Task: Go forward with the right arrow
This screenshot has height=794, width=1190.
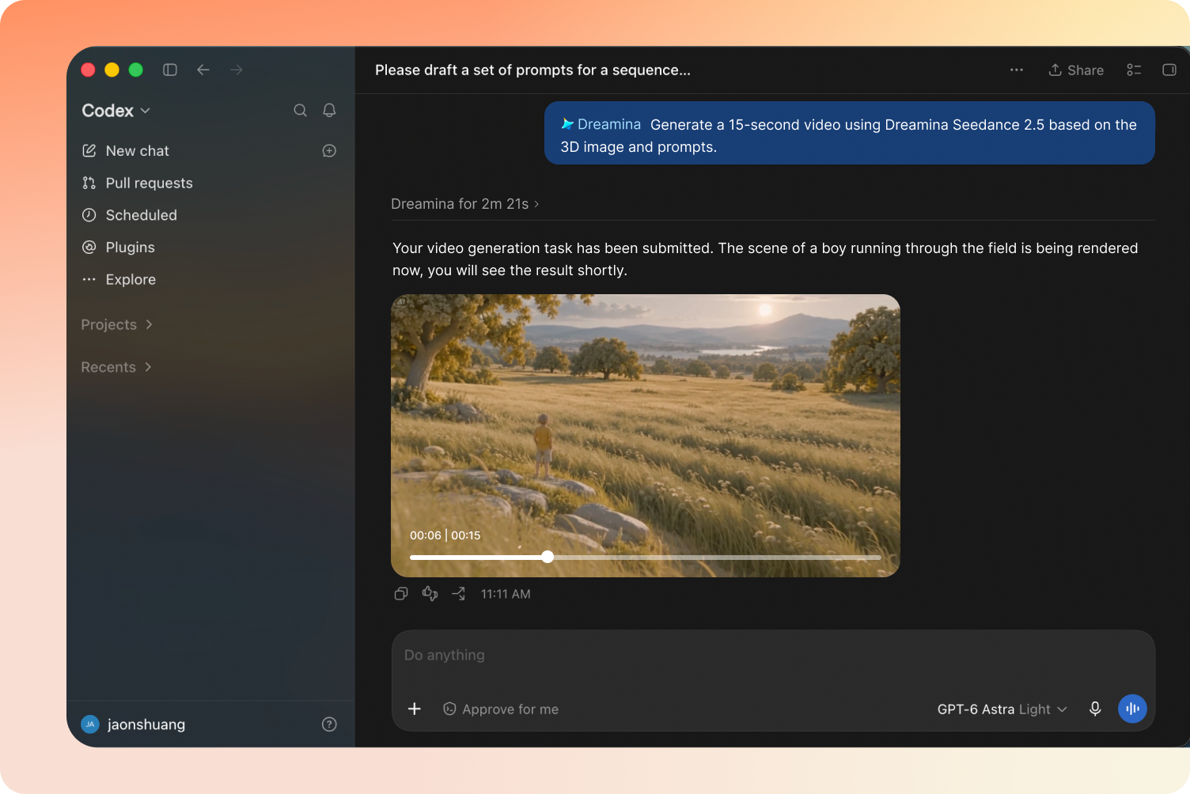Action: [237, 70]
